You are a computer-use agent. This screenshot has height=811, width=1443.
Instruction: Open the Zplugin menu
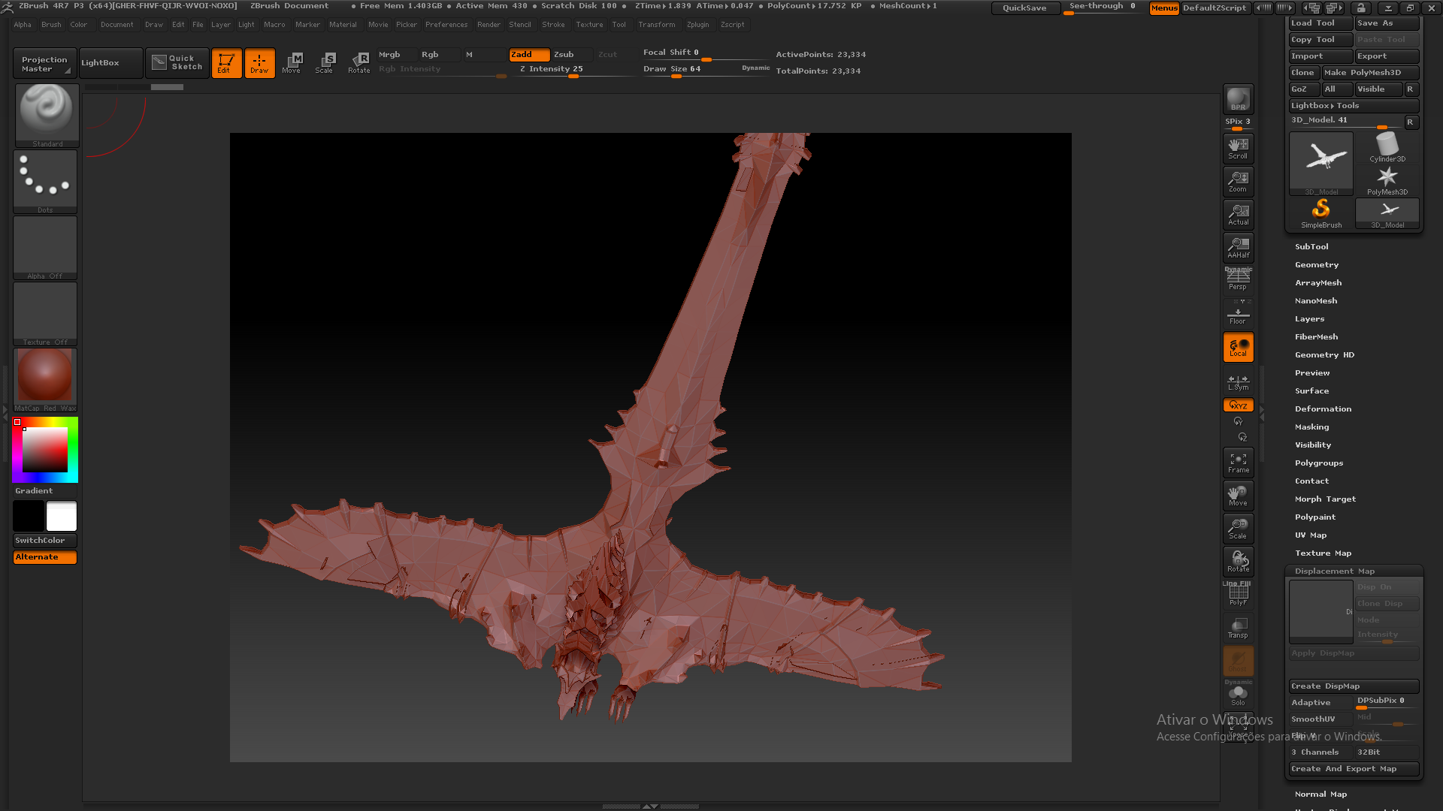coord(698,25)
